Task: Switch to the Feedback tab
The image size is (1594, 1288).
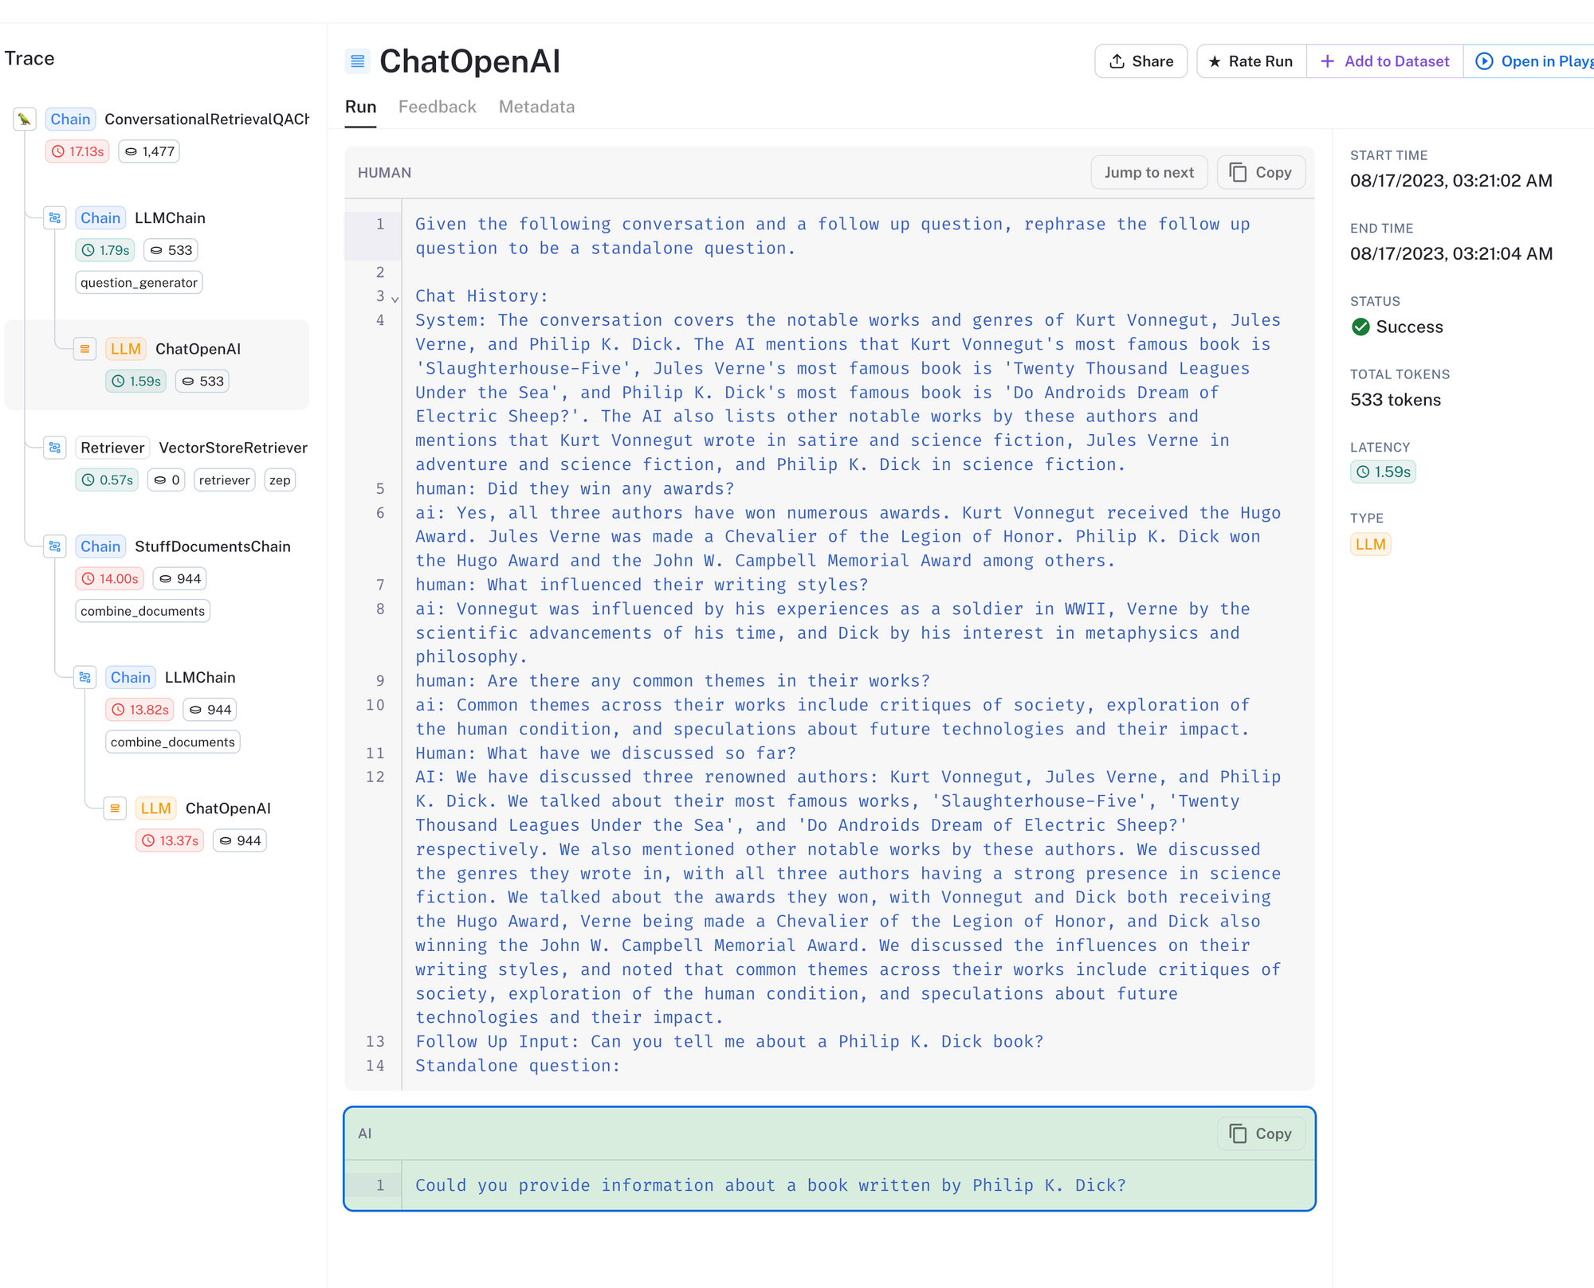Action: point(437,107)
